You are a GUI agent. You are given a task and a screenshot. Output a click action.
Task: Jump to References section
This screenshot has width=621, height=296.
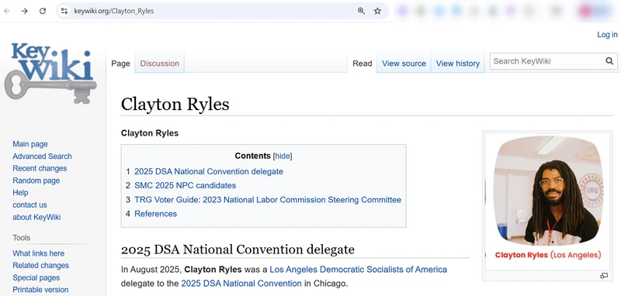tap(156, 214)
